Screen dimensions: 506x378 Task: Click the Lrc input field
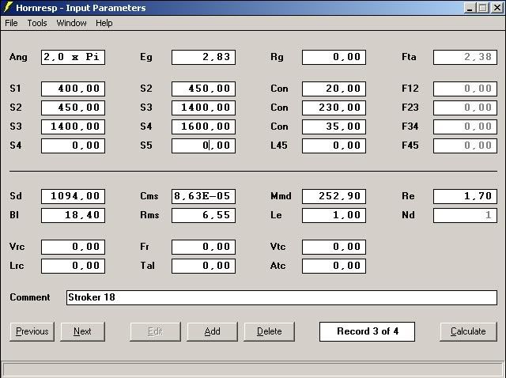point(73,266)
